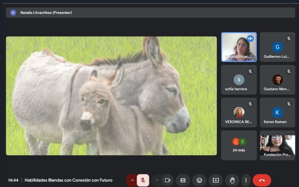Hang up with the red leave call button
Viewport: 299px width, 187px height.
coord(262,180)
